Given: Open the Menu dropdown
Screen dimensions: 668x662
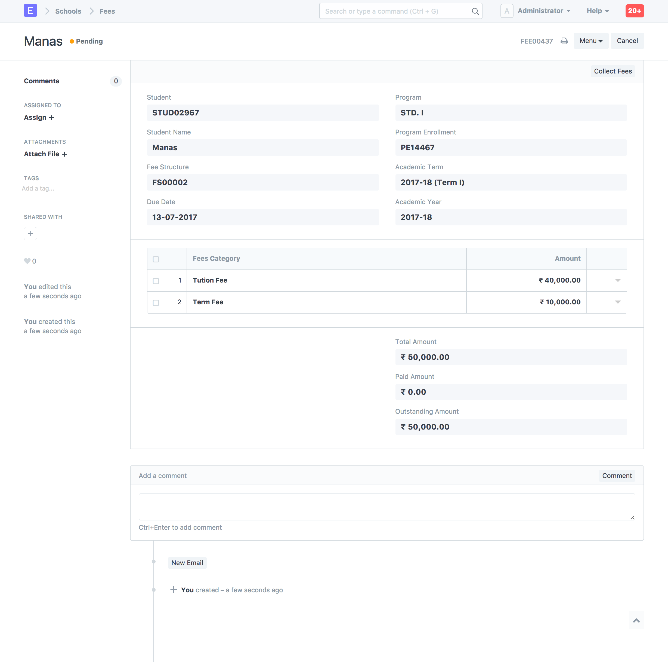Looking at the screenshot, I should [x=591, y=41].
